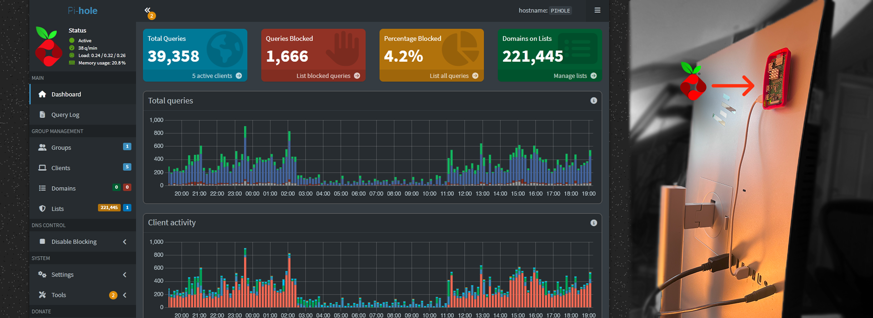Click arrow icon beside 'Manage lists'

click(593, 76)
